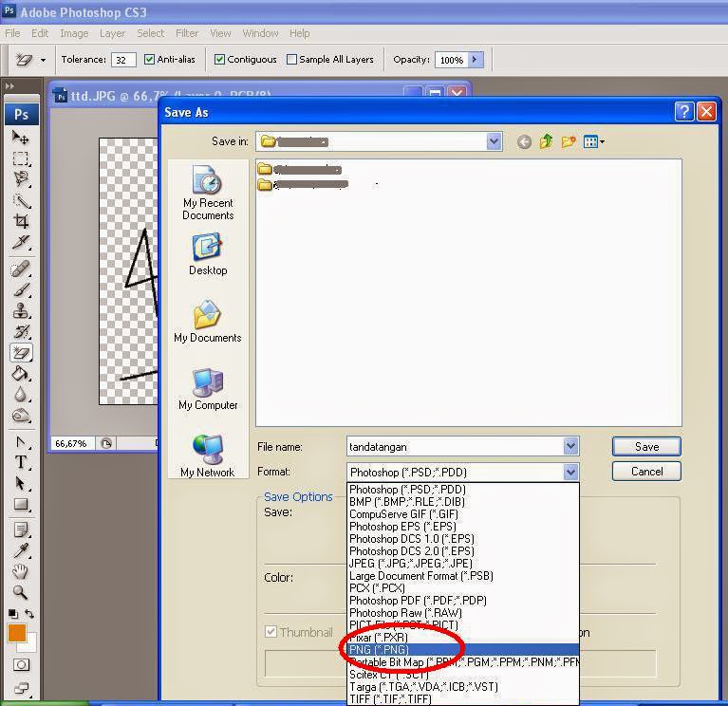Go back to last folder visited
The width and height of the screenshot is (728, 706).
coord(524,141)
